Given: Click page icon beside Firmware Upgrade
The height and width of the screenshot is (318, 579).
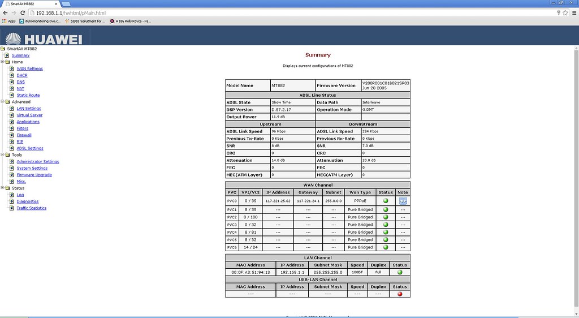Looking at the screenshot, I should coord(12,175).
